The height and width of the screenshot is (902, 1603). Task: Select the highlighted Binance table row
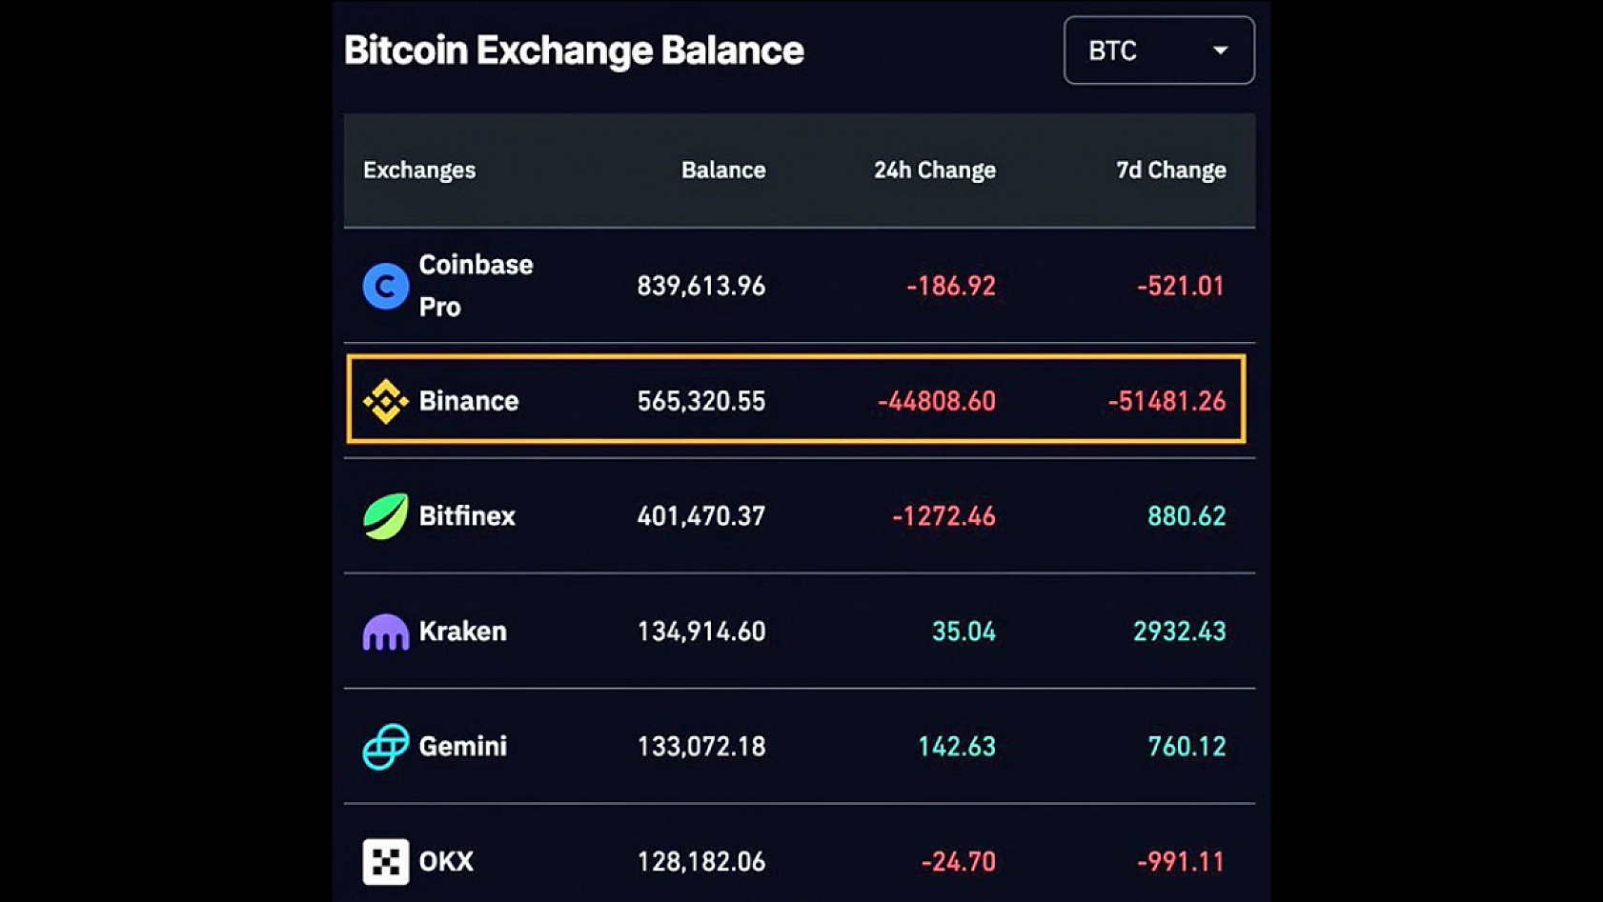799,401
